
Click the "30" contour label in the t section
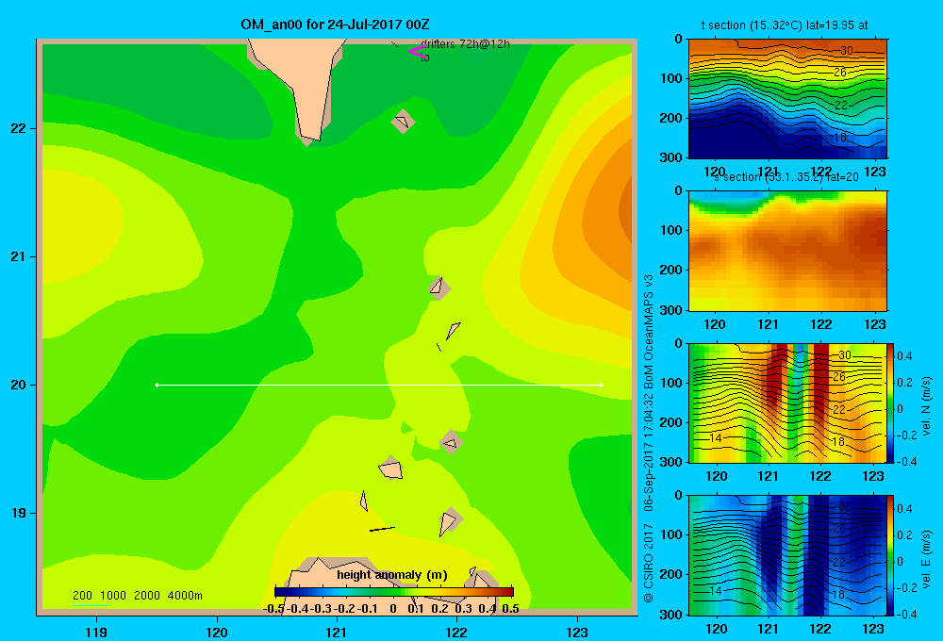click(846, 51)
